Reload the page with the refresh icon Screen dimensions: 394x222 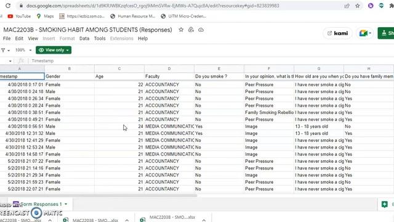click(8, 6)
